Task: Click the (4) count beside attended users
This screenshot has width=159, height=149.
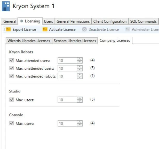Action: click(x=92, y=60)
